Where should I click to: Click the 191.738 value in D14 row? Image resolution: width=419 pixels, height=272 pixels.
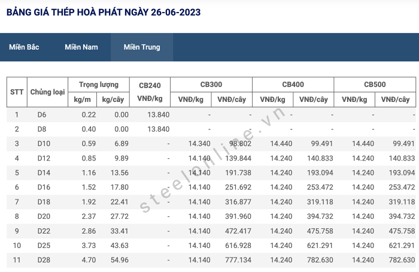pos(238,173)
